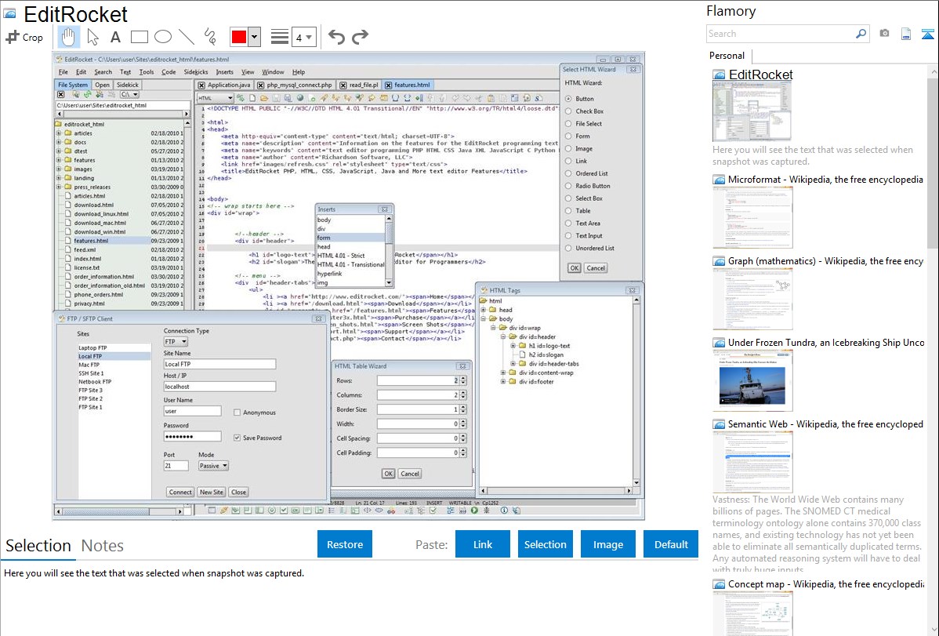Screen dimensions: 939x636
Task: Open the Semantic Web Wikipedia snapshot title
Action: 825,424
